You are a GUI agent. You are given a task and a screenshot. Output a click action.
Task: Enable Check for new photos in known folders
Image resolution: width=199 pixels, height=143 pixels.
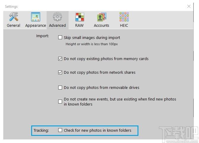pos(60,130)
